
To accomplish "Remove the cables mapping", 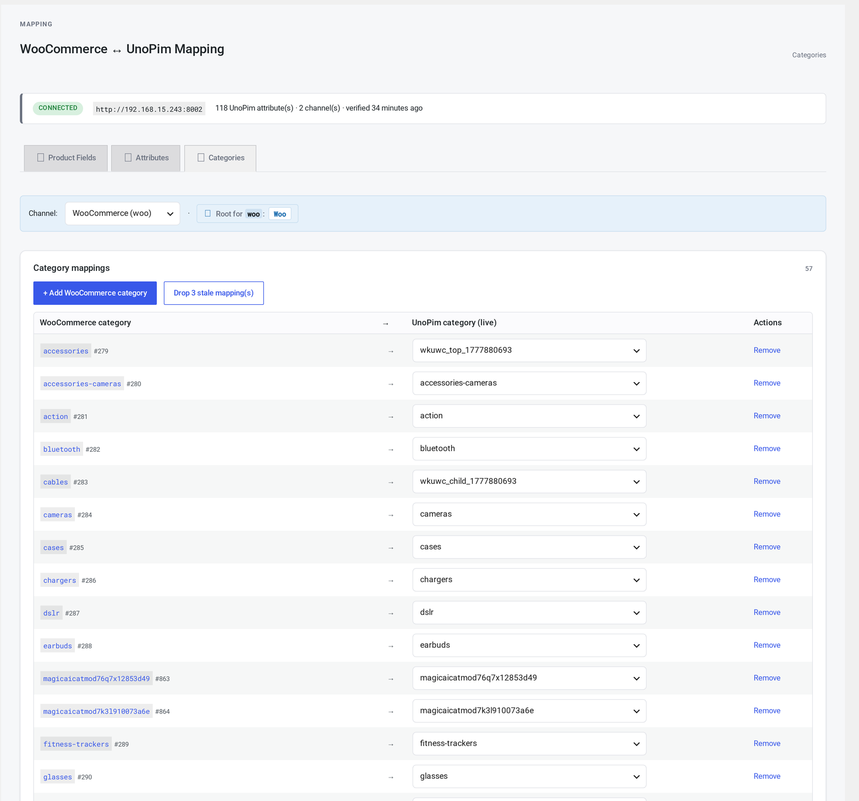I will coord(767,482).
